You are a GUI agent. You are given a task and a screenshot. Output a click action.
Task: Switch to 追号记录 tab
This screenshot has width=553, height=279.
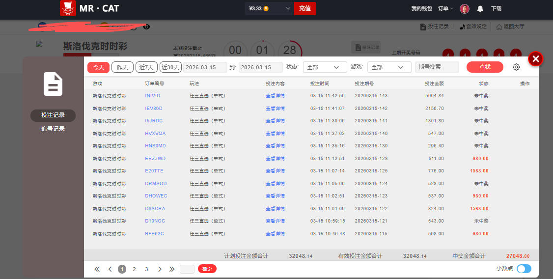pyautogui.click(x=53, y=129)
